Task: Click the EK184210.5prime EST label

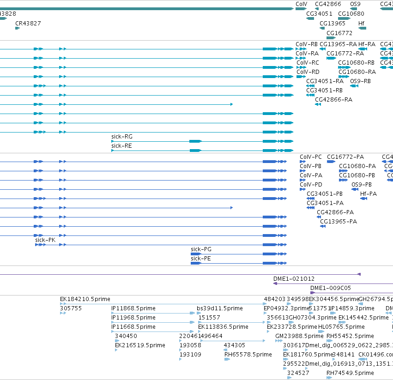Action: point(85,299)
